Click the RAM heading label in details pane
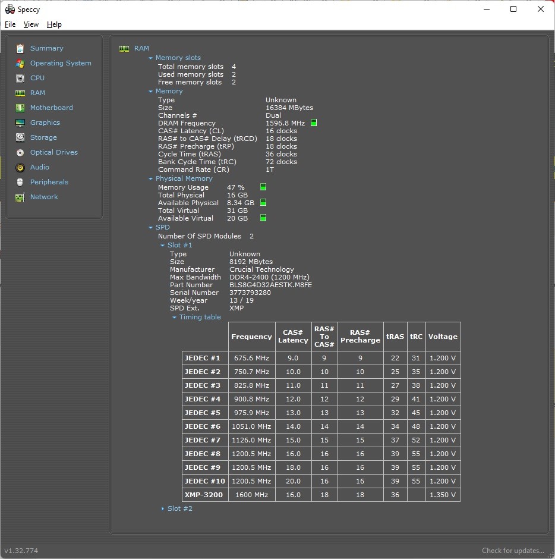 (x=141, y=48)
